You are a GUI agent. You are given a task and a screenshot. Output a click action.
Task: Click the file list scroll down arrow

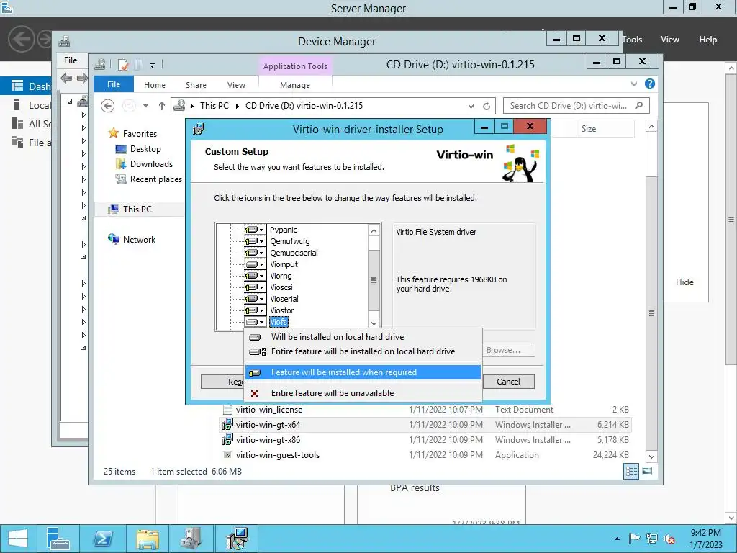click(x=651, y=456)
